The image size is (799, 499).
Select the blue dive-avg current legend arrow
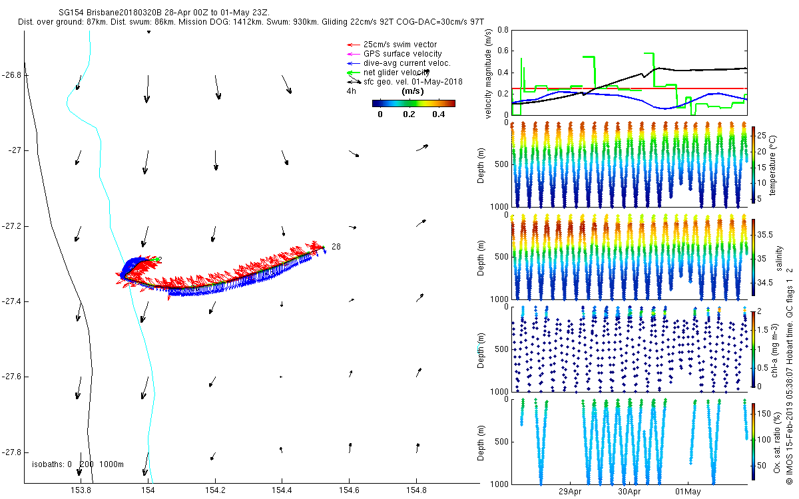pyautogui.click(x=353, y=63)
